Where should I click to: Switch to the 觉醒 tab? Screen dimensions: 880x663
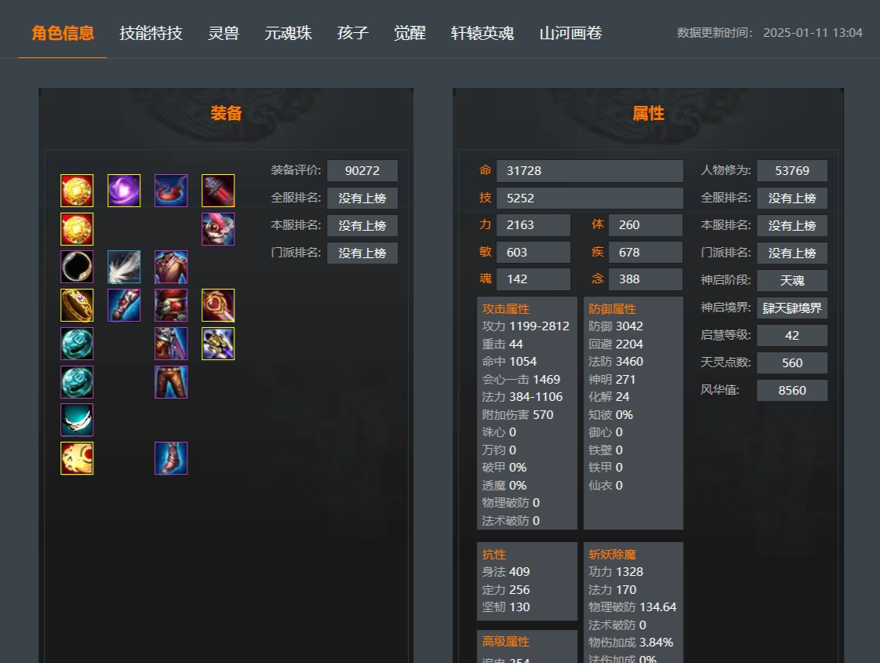(409, 33)
